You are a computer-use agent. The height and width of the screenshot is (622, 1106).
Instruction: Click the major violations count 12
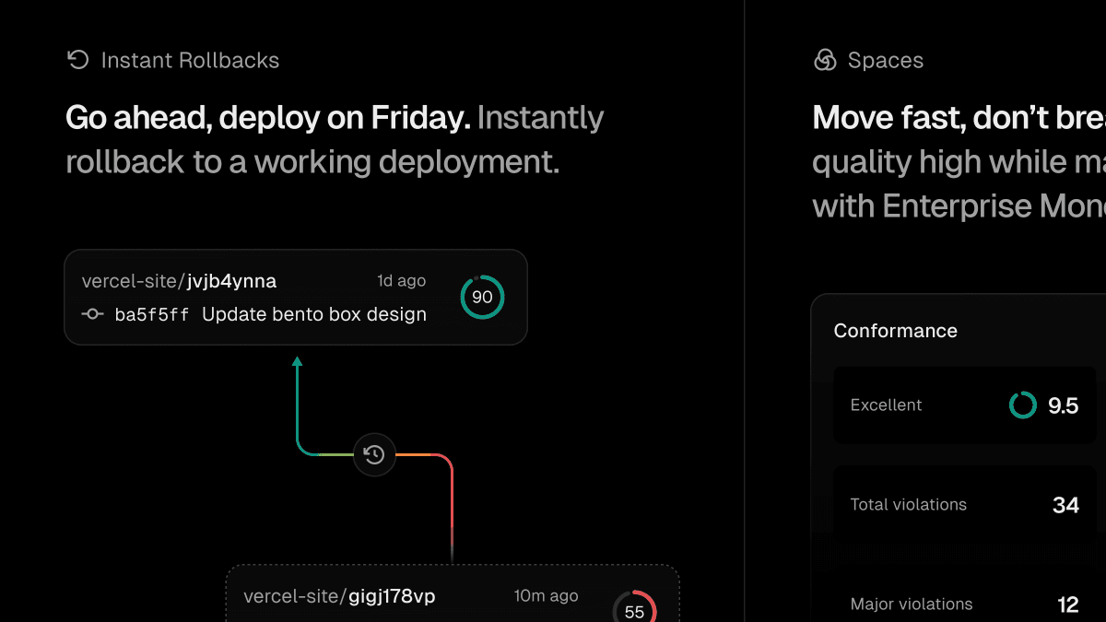(1067, 604)
